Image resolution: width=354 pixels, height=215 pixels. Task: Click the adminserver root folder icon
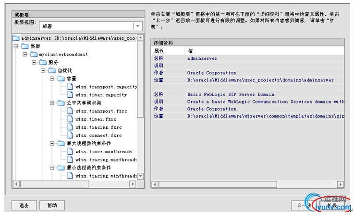pyautogui.click(x=16, y=38)
